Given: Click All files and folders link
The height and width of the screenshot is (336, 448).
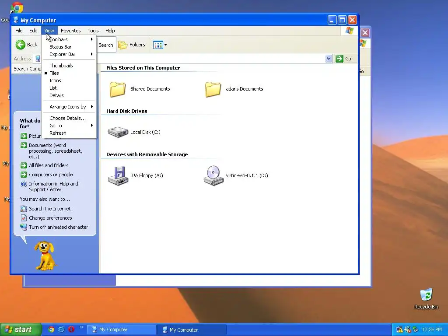Looking at the screenshot, I should (x=49, y=165).
